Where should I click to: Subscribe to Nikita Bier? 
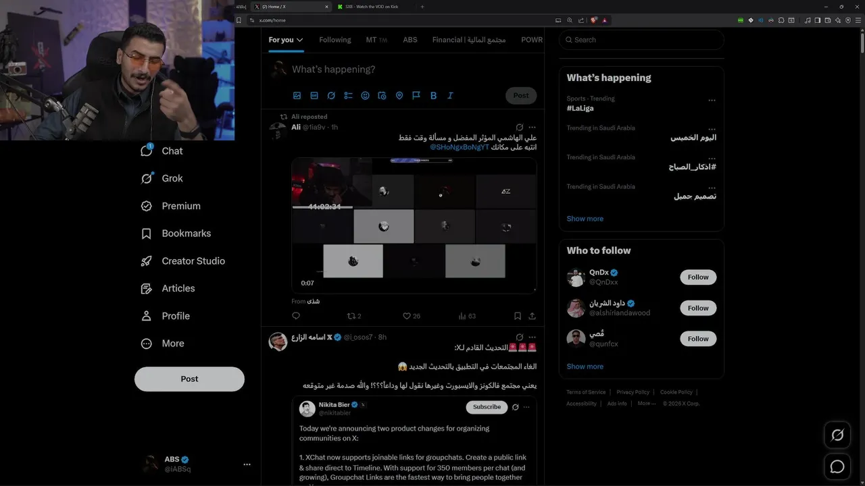[x=487, y=407]
